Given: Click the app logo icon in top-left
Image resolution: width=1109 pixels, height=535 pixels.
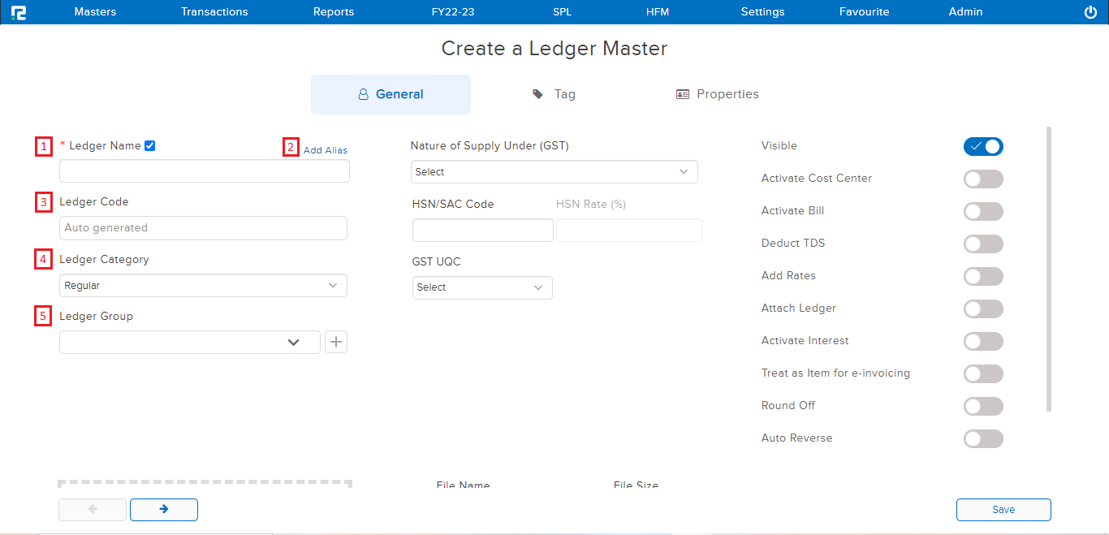Looking at the screenshot, I should click(x=19, y=12).
